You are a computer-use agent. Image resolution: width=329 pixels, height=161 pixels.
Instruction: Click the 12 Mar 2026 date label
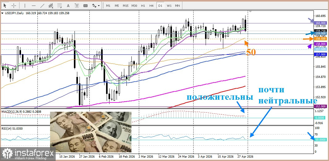(167, 156)
